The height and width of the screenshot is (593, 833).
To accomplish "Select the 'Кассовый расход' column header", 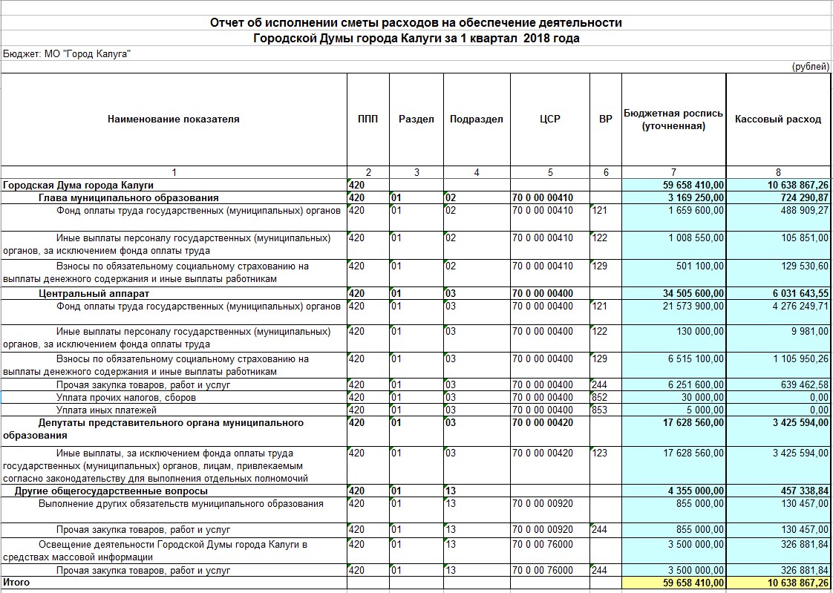I will click(x=777, y=119).
